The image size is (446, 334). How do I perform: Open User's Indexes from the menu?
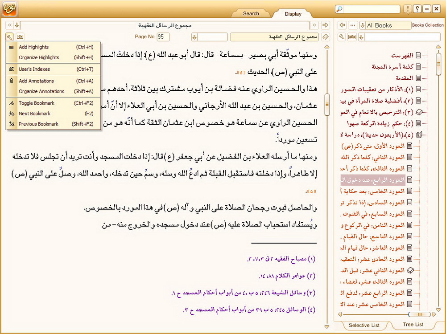tap(54, 69)
